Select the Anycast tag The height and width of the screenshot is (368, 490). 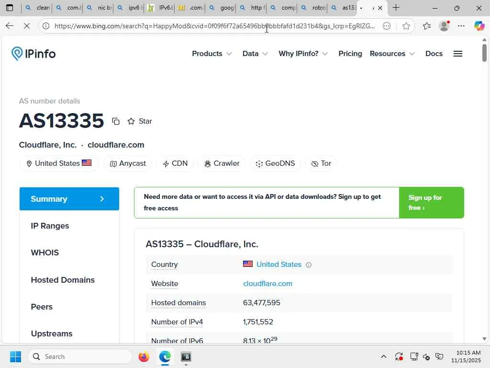(x=128, y=163)
